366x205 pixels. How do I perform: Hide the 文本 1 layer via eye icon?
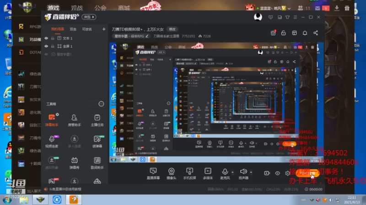point(46,38)
